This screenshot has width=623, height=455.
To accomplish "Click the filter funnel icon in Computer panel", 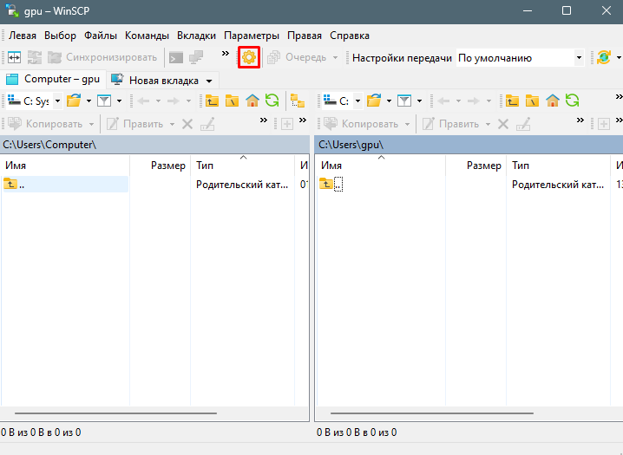I will tap(104, 101).
